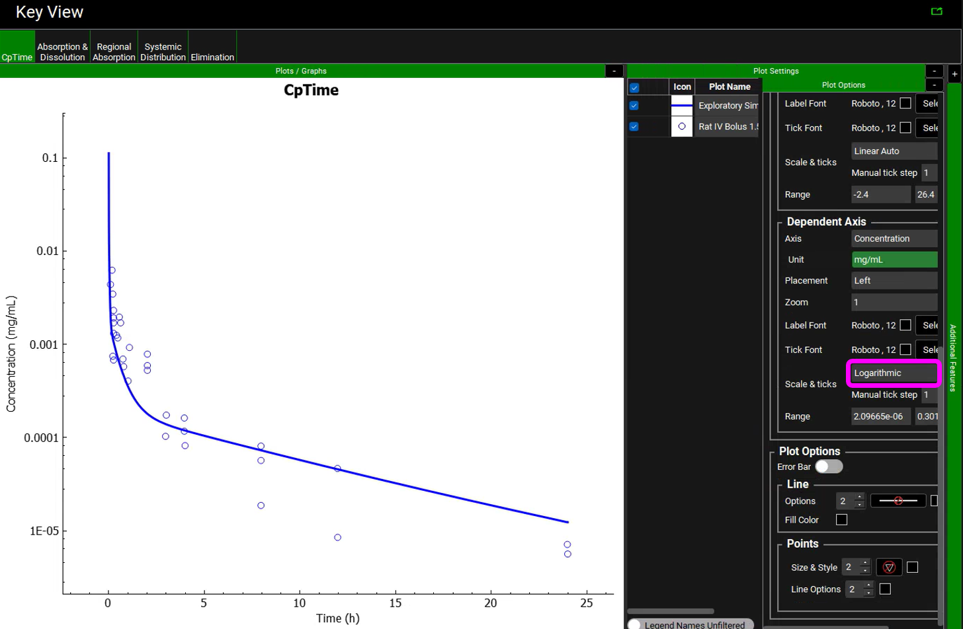Click the Dependent Axis Zoom input field
Viewport: 963px width, 629px height.
[894, 302]
